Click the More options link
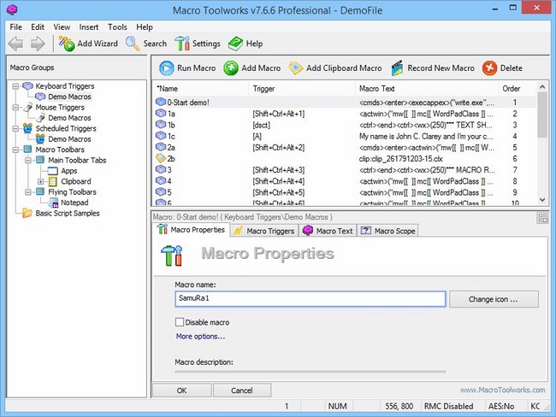The width and height of the screenshot is (556, 417). [x=200, y=337]
